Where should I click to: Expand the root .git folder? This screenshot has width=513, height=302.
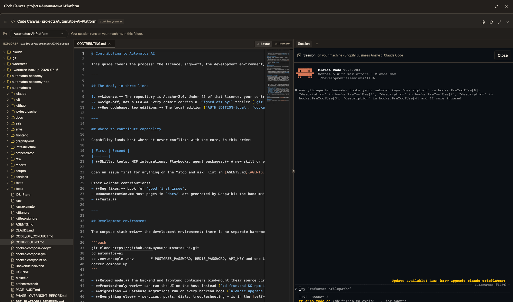click(36, 58)
